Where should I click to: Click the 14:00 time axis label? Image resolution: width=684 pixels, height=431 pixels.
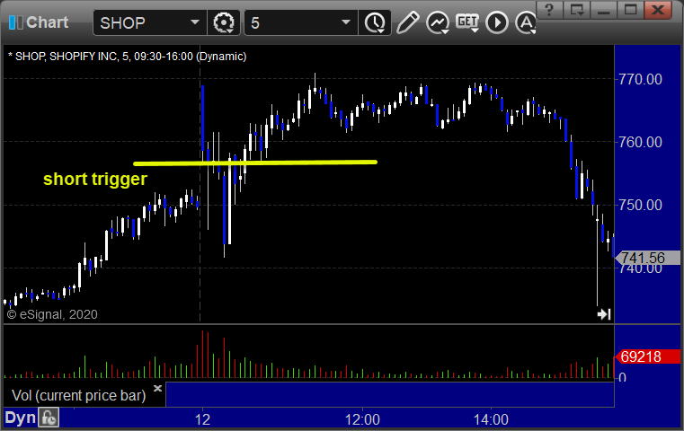[x=491, y=419]
